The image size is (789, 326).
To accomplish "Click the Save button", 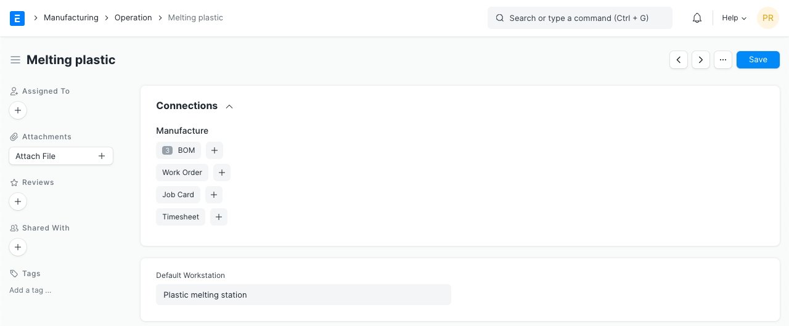I will (758, 60).
